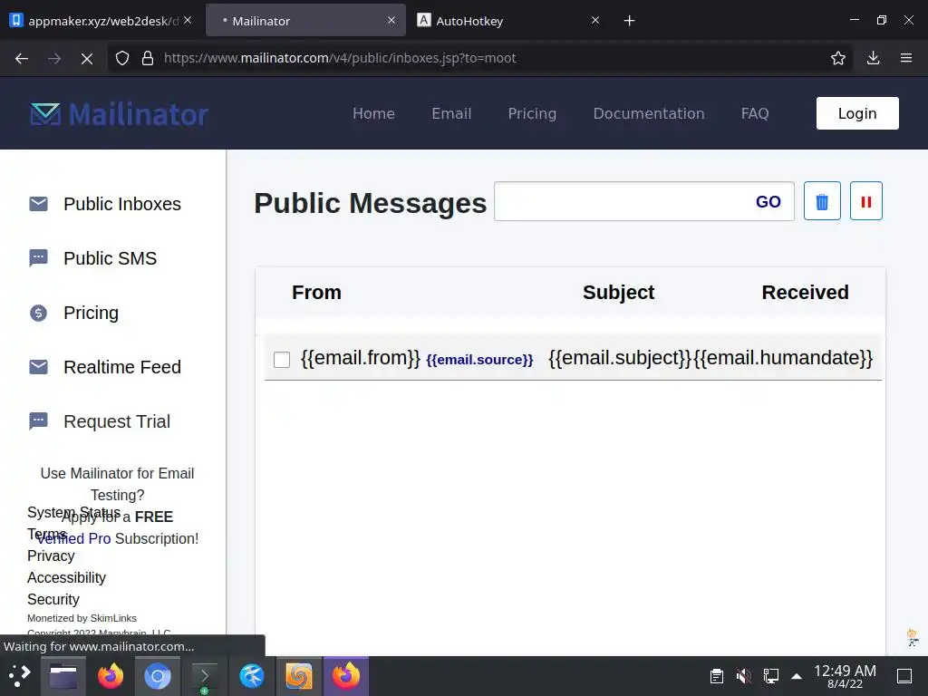Click the small mascot icon at bottom right
The height and width of the screenshot is (696, 928).
912,637
